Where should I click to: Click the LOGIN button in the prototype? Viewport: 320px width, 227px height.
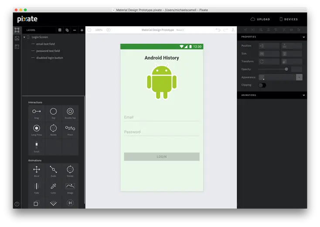click(x=162, y=157)
